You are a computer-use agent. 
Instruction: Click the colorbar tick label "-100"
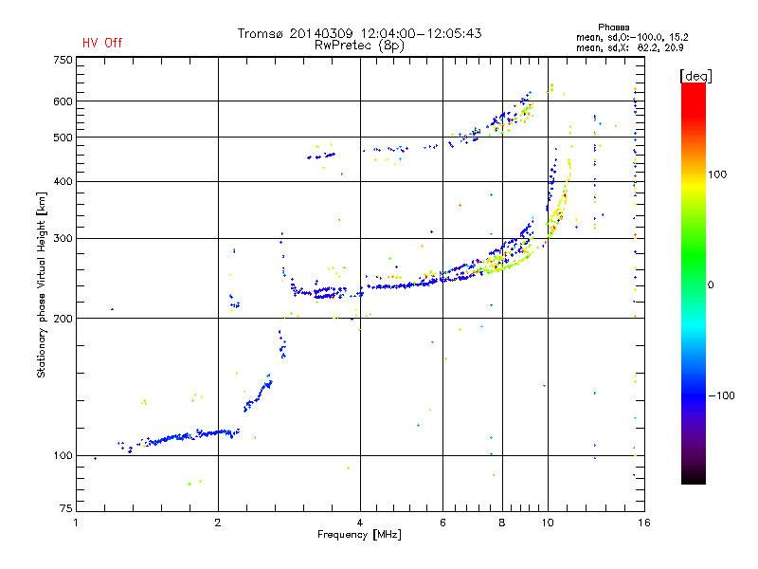(722, 395)
